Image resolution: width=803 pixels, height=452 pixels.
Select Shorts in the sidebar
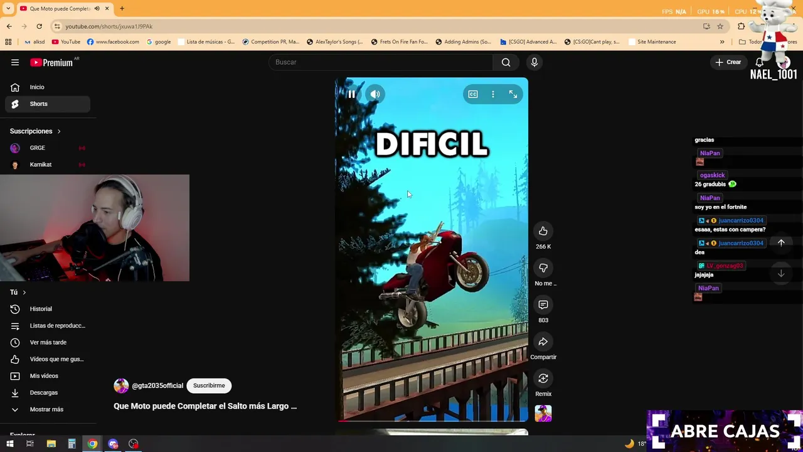click(48, 104)
